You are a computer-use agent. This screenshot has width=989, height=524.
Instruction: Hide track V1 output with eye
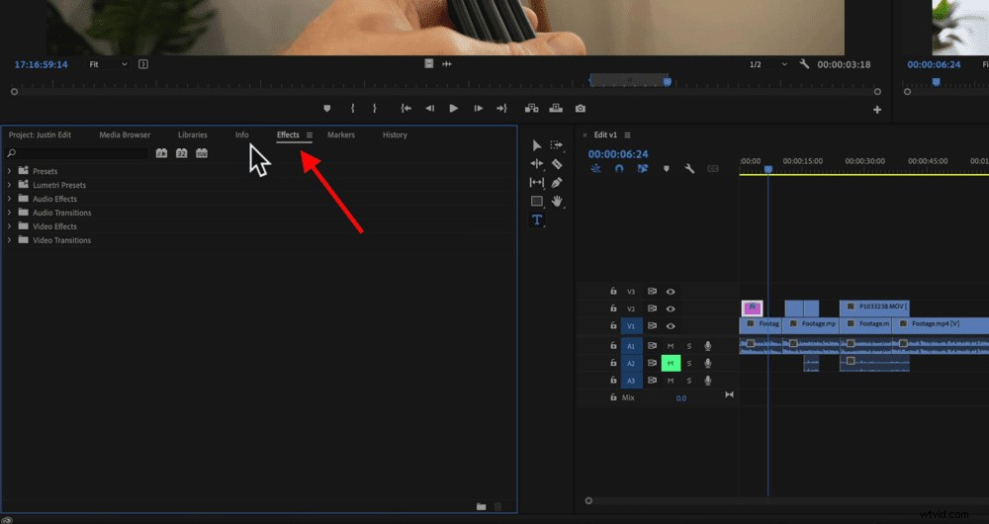coord(671,326)
